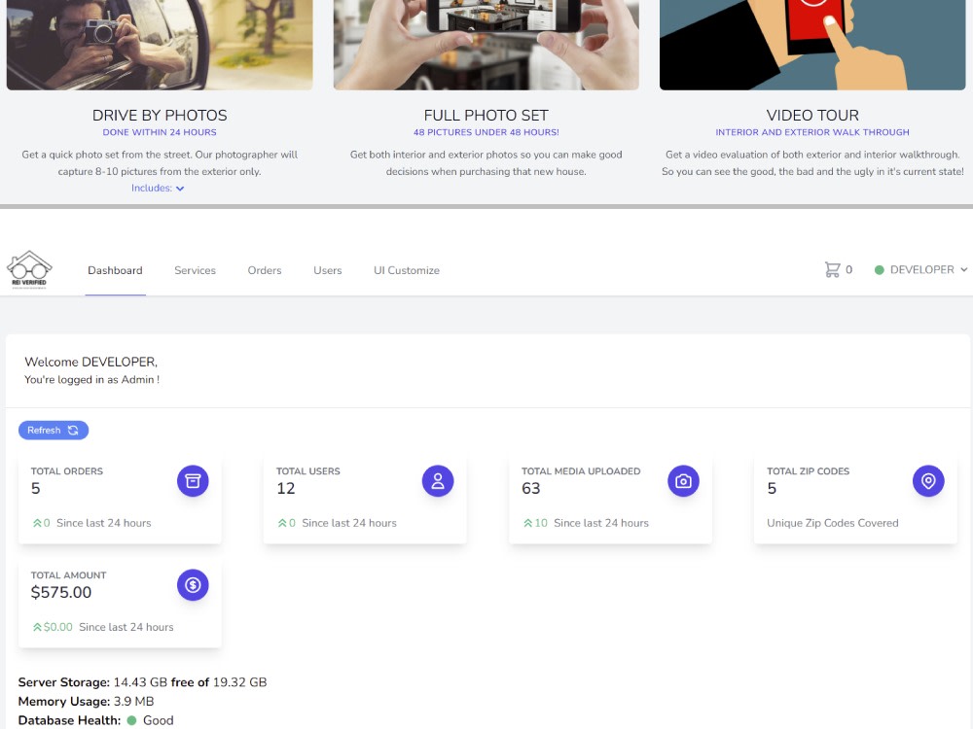Click the Video Tour image thumbnail
The height and width of the screenshot is (729, 973).
(812, 45)
